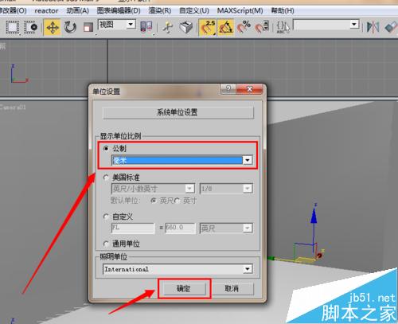Select the 美国标准 radio button
The height and width of the screenshot is (324, 398).
[106, 178]
